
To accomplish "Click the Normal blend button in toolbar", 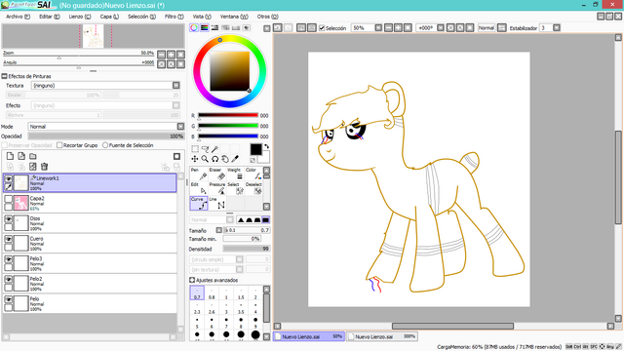I will coord(486,28).
